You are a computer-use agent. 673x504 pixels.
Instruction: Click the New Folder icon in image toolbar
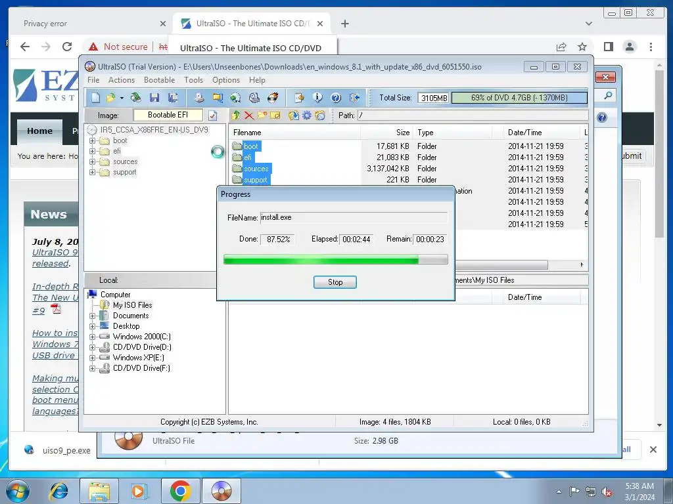(x=262, y=115)
